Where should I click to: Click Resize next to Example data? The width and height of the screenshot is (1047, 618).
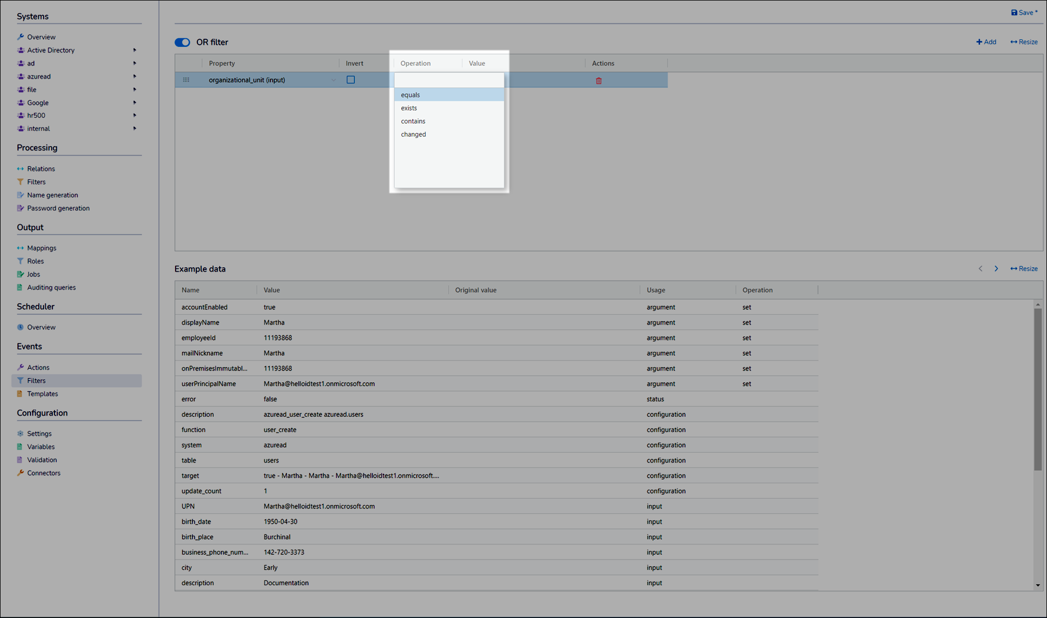click(1024, 269)
